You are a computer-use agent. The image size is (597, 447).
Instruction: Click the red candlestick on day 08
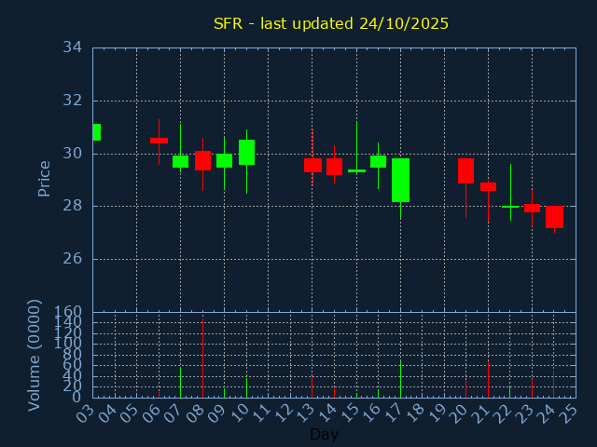pyautogui.click(x=202, y=160)
